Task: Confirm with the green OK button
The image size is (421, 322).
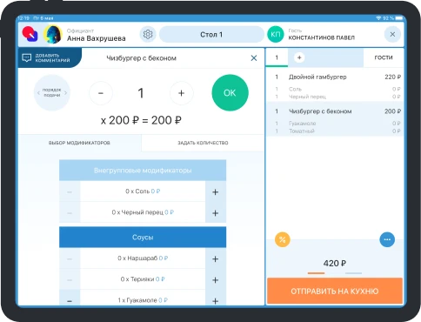Action: click(230, 93)
